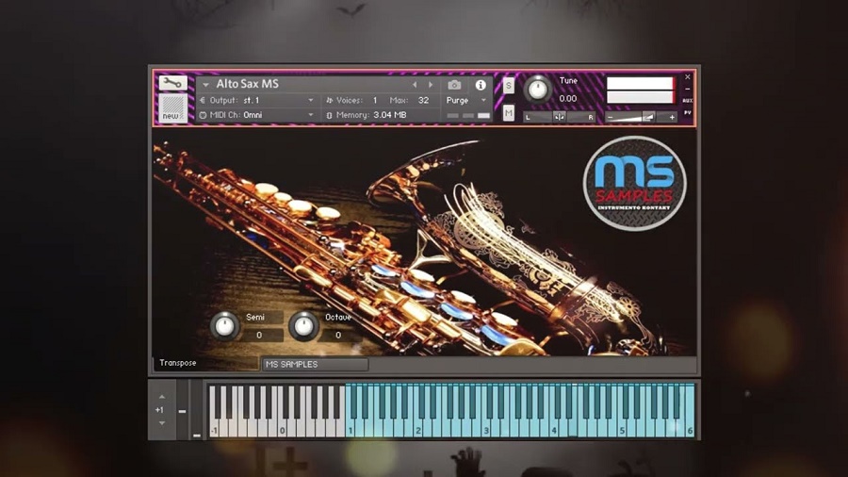Take a snapshot with the camera icon

tap(454, 85)
